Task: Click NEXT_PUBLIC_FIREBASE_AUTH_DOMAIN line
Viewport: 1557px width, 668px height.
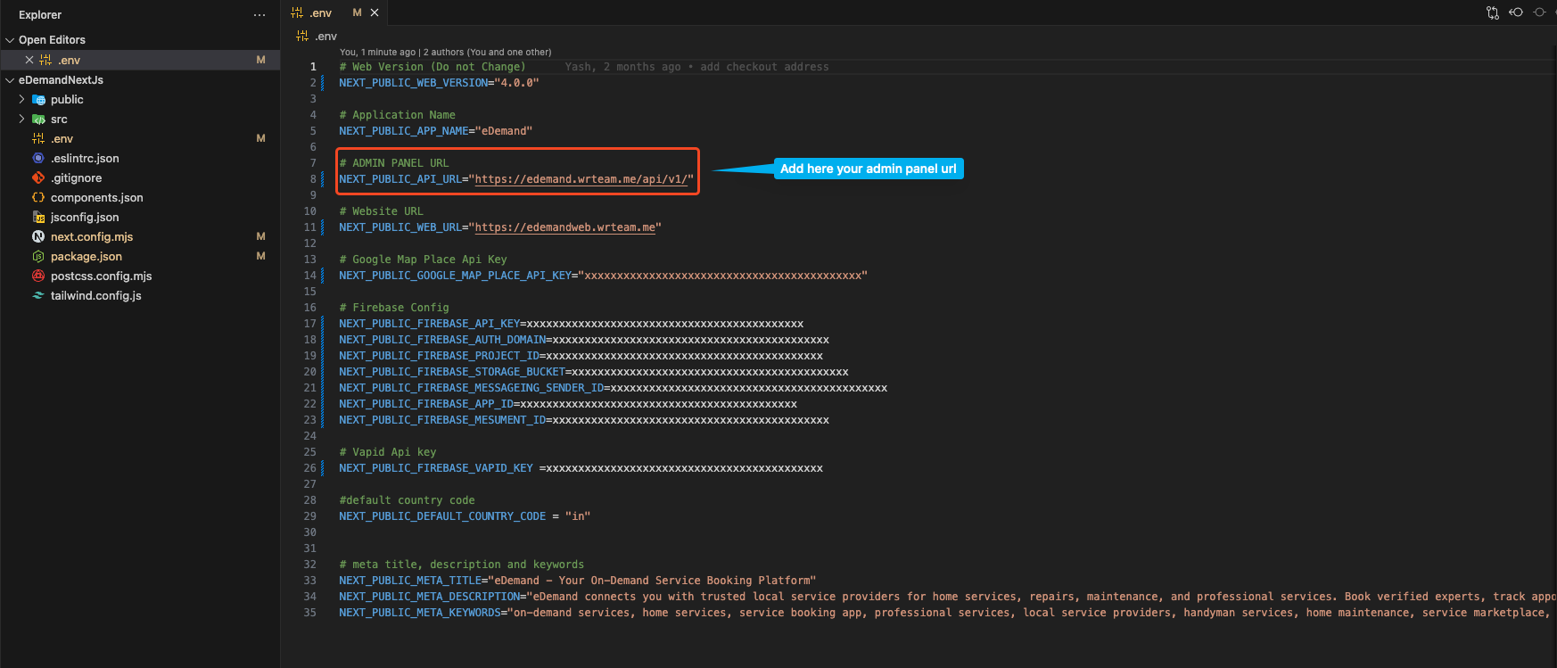Action: (584, 340)
